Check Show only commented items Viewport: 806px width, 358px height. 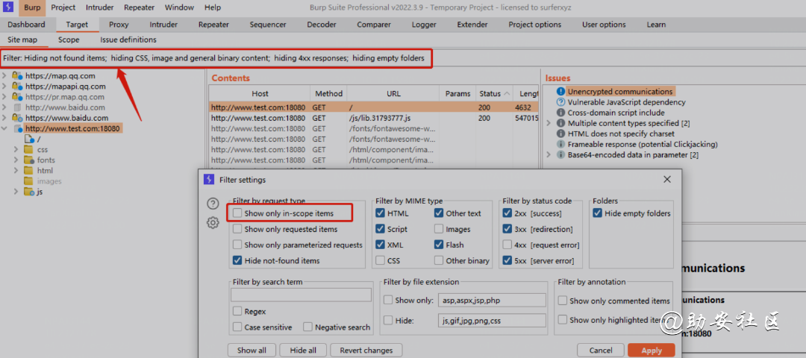pyautogui.click(x=563, y=301)
